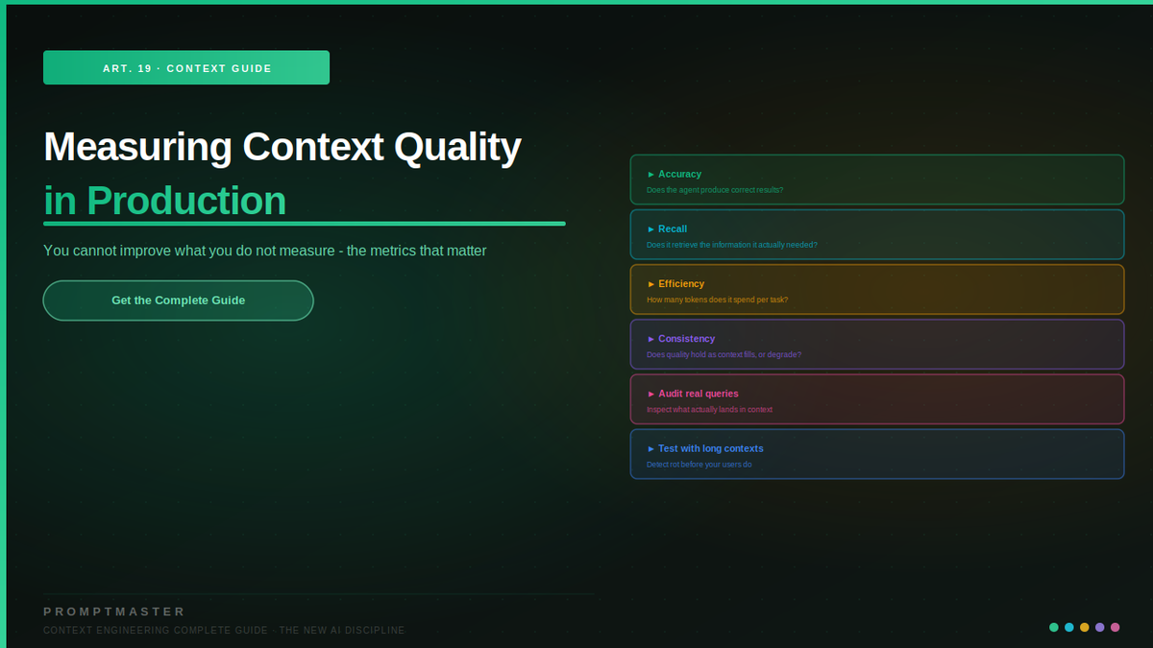Click 'Inspect what actually lands in context'
The width and height of the screenshot is (1153, 648).
[709, 409]
